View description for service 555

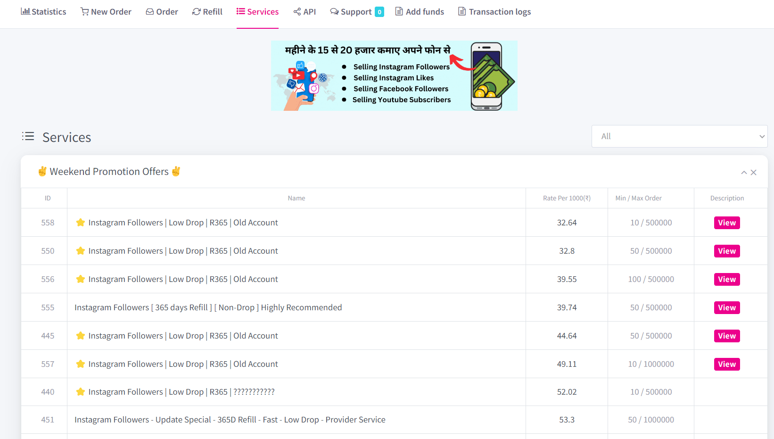pyautogui.click(x=727, y=307)
